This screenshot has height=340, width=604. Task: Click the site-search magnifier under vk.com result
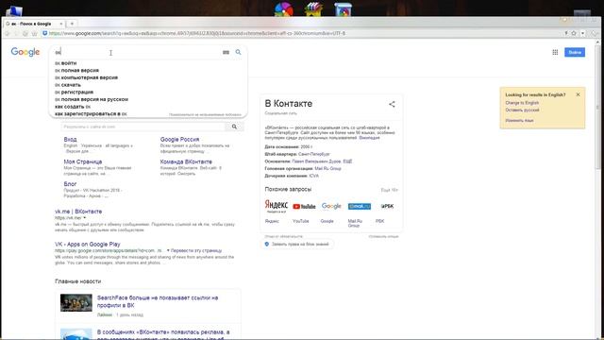click(x=234, y=127)
